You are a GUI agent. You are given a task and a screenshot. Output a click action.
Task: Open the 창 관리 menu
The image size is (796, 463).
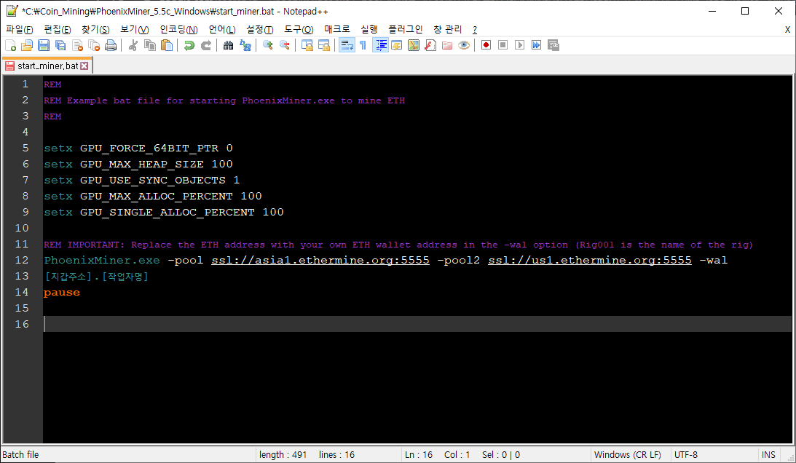[447, 29]
